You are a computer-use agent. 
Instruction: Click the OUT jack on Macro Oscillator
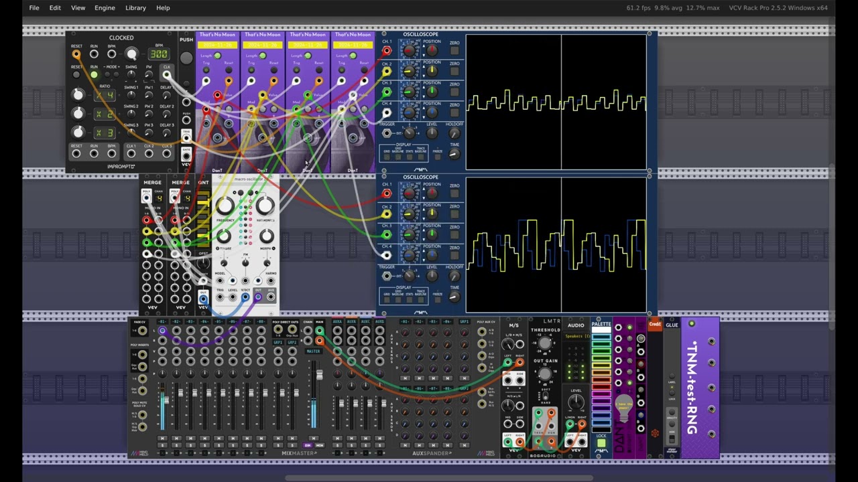point(258,297)
